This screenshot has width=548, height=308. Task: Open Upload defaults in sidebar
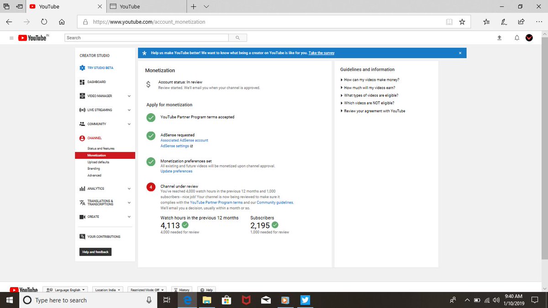[98, 162]
